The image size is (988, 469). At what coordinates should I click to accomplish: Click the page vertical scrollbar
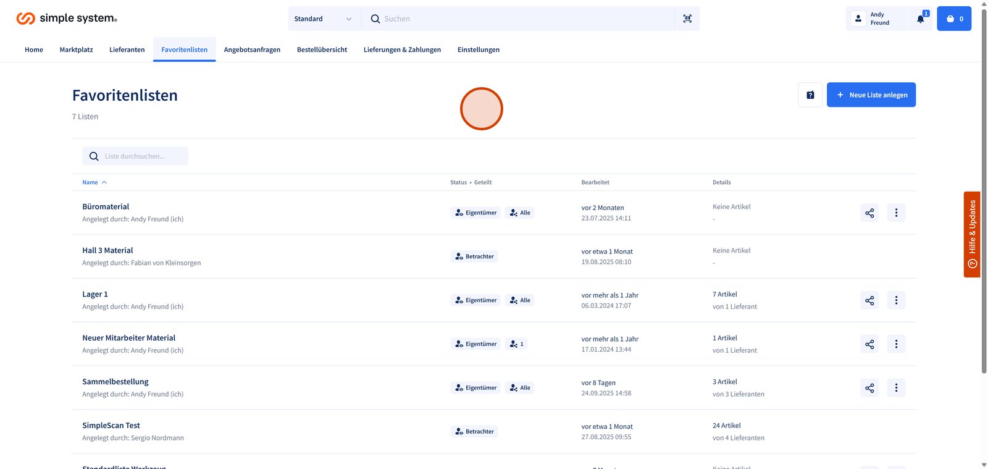(x=984, y=185)
